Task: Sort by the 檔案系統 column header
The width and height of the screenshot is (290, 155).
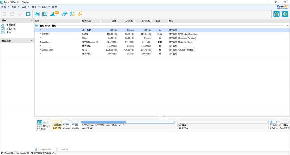Action: click(x=91, y=21)
